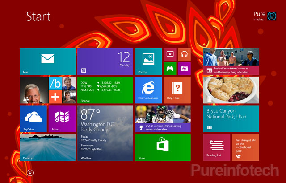Open the Photos tile
This screenshot has width=286, height=183.
pyautogui.click(x=148, y=61)
